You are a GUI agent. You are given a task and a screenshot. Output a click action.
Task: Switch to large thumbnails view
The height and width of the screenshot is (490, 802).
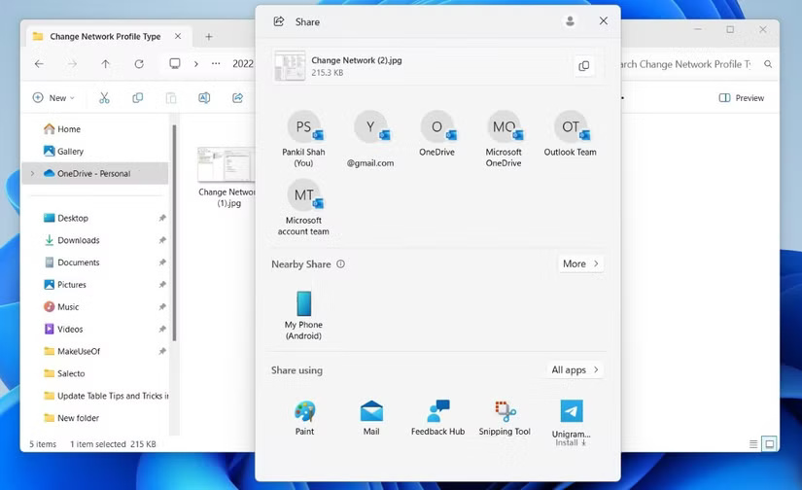point(769,444)
